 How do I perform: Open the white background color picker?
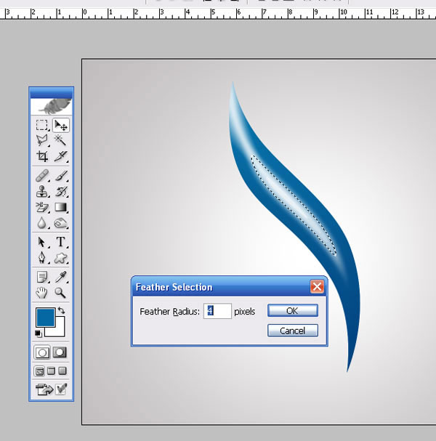[59, 331]
